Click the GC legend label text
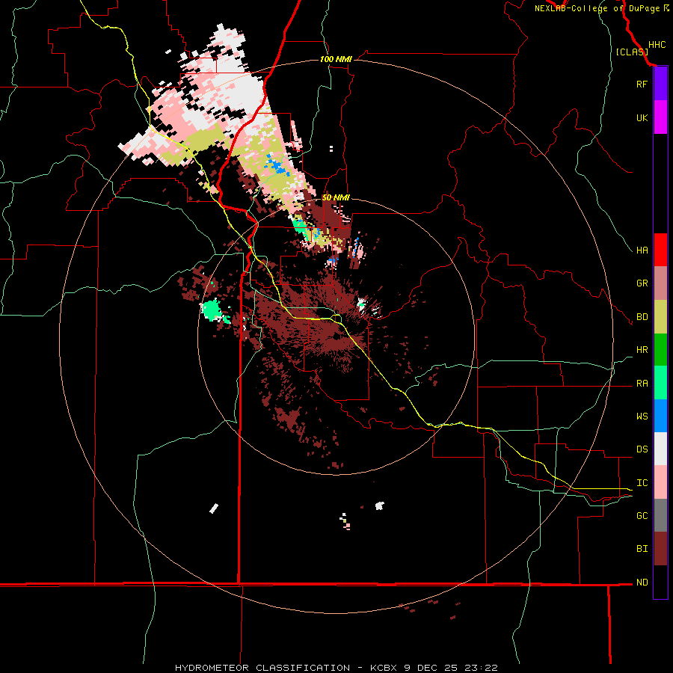Screen dimensions: 673x673 pos(642,515)
